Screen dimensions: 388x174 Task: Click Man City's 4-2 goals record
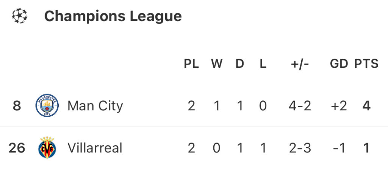point(300,106)
